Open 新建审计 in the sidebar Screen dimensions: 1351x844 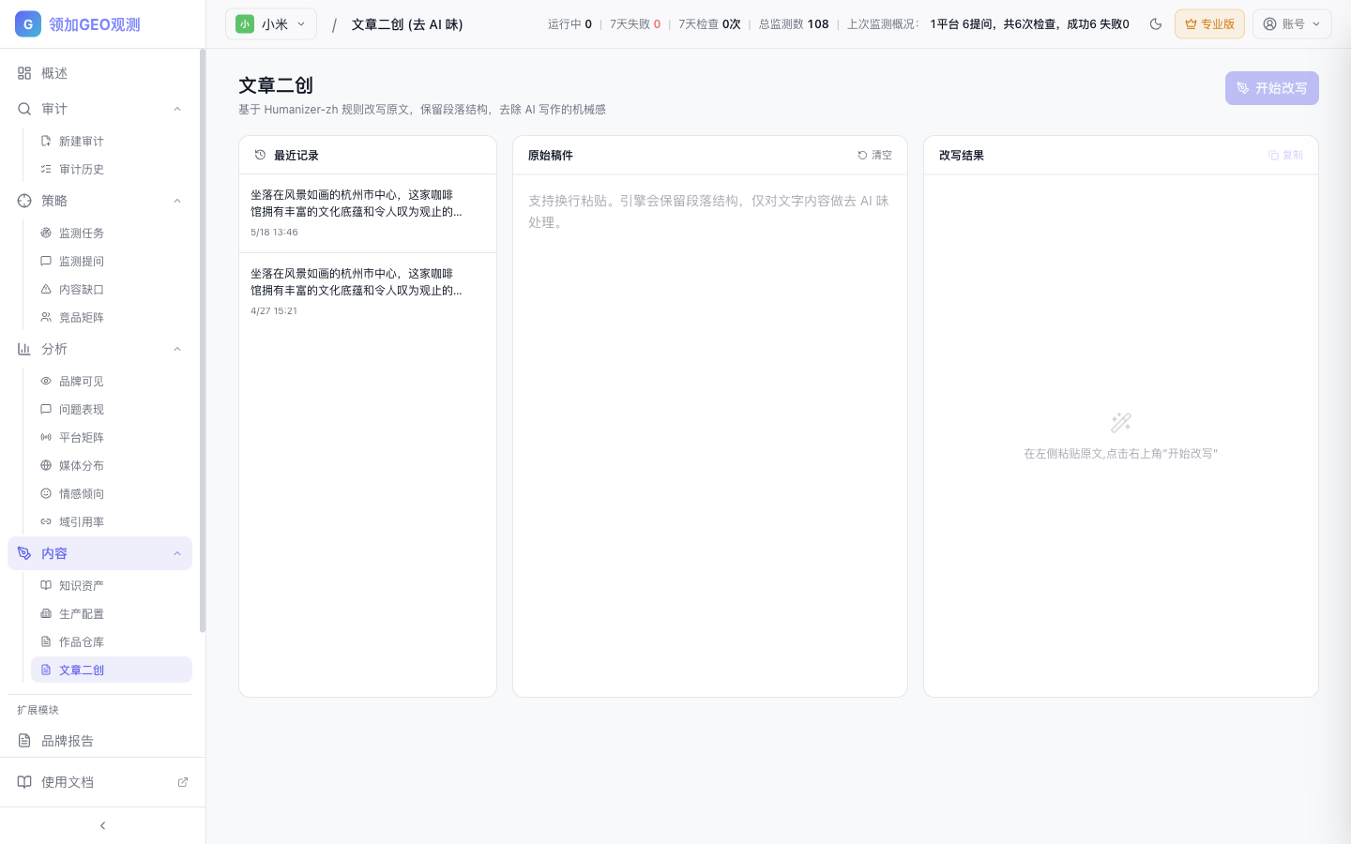pos(111,141)
